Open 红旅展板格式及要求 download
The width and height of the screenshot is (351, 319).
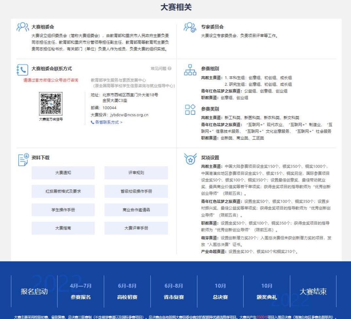click(x=63, y=191)
